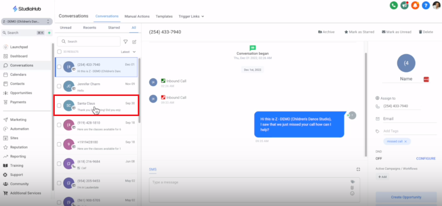442x206 pixels.
Task: Click the expand composer icon next to SMS
Action: pyautogui.click(x=359, y=169)
